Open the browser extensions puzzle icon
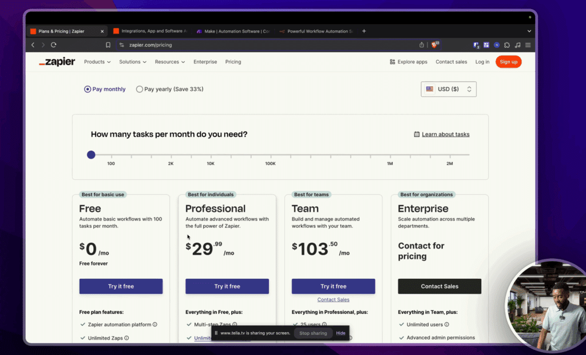Screen dimensions: 586x355 pos(507,45)
